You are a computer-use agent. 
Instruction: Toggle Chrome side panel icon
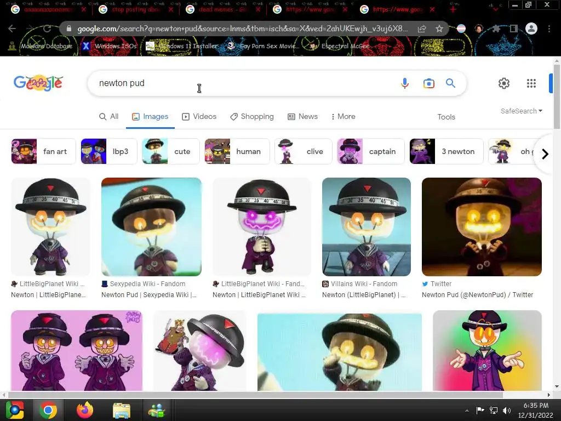click(513, 29)
